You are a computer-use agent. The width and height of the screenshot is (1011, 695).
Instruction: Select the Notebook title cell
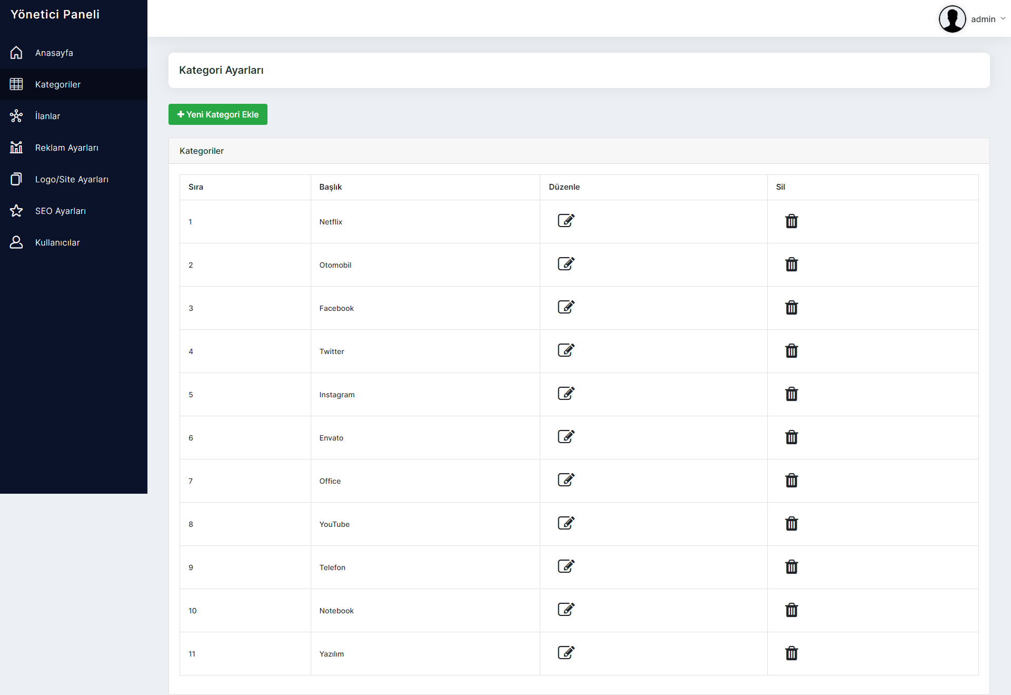[x=425, y=611]
